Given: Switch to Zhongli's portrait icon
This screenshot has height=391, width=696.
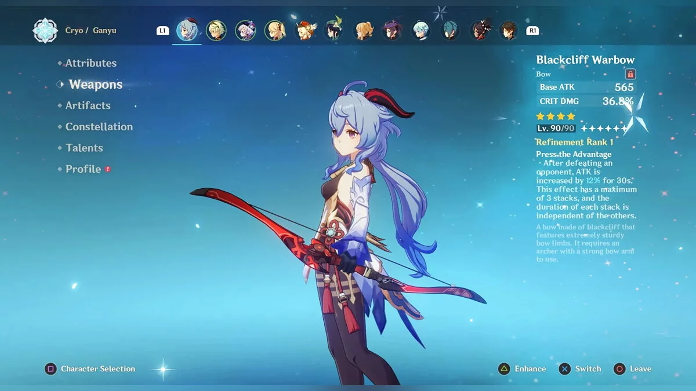Looking at the screenshot, I should tap(509, 30).
